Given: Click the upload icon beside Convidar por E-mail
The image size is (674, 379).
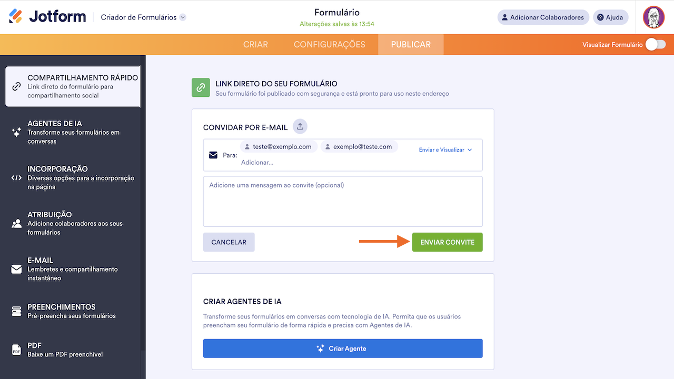Looking at the screenshot, I should (300, 127).
